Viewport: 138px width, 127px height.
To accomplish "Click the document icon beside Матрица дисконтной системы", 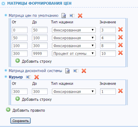I will [x=68, y=71].
